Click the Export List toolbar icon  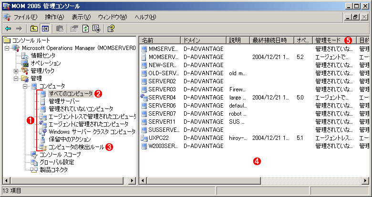coord(96,29)
